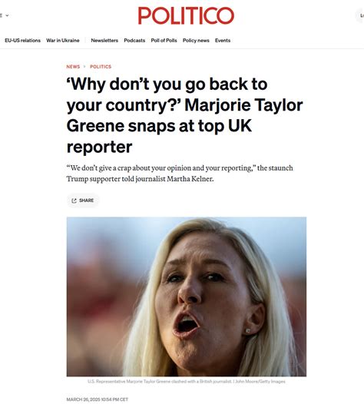Click the POLITICS breadcrumb link
Image resolution: width=364 pixels, height=404 pixels.
pos(101,67)
